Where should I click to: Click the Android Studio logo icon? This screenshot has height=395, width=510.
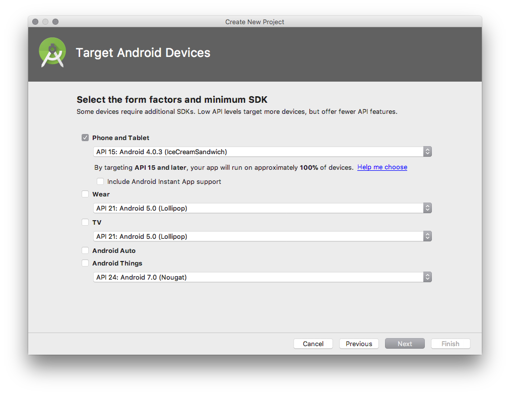pos(52,52)
